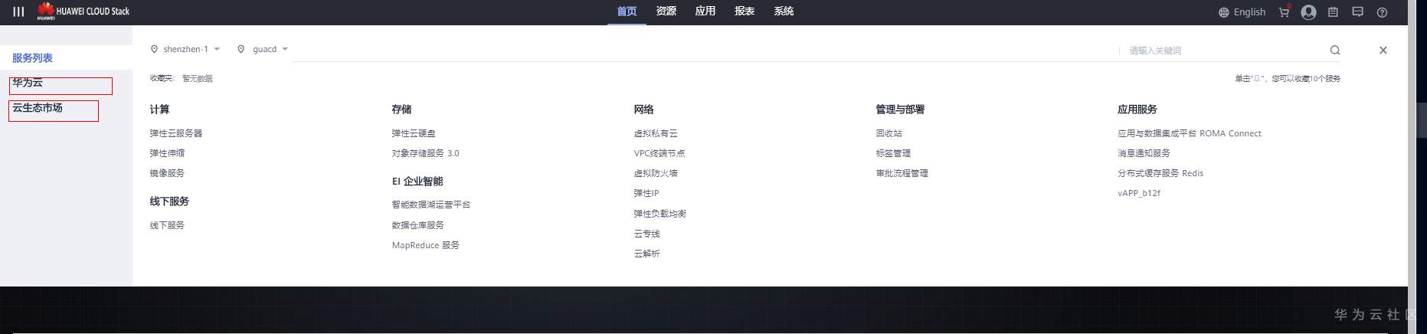Open VPC终端节点 link
The height and width of the screenshot is (334, 1427).
point(659,153)
